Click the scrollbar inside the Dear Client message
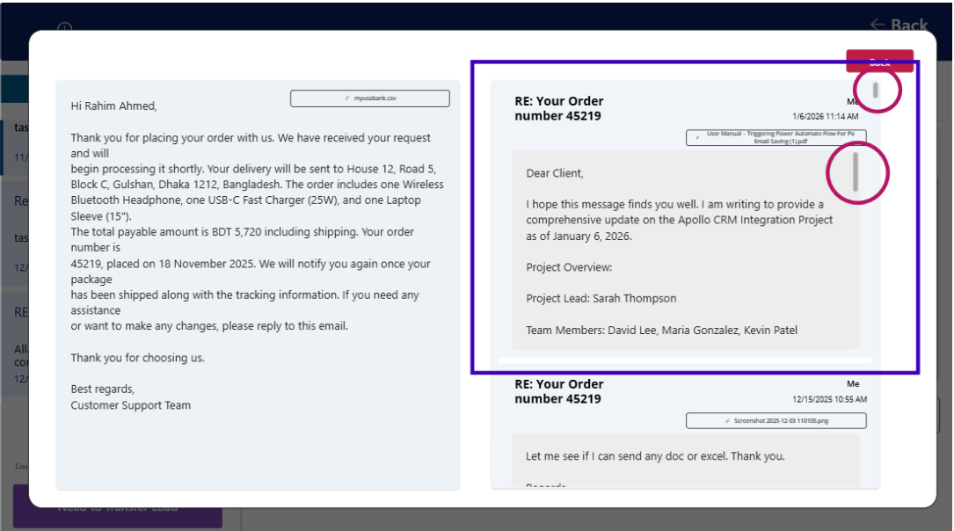 (x=855, y=171)
